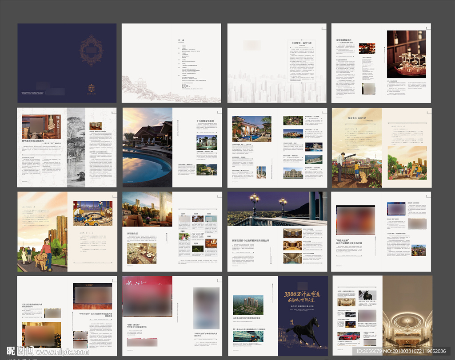Screen dimensions: 455x360
Task: Click the ID number text at bottom right
Action: 403,351
